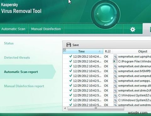Click the file icon for wmpnetwk.exe\devenum row
This screenshot has width=151, height=116.
pyautogui.click(x=115, y=66)
